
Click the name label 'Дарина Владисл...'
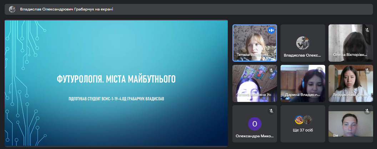pos(302,95)
